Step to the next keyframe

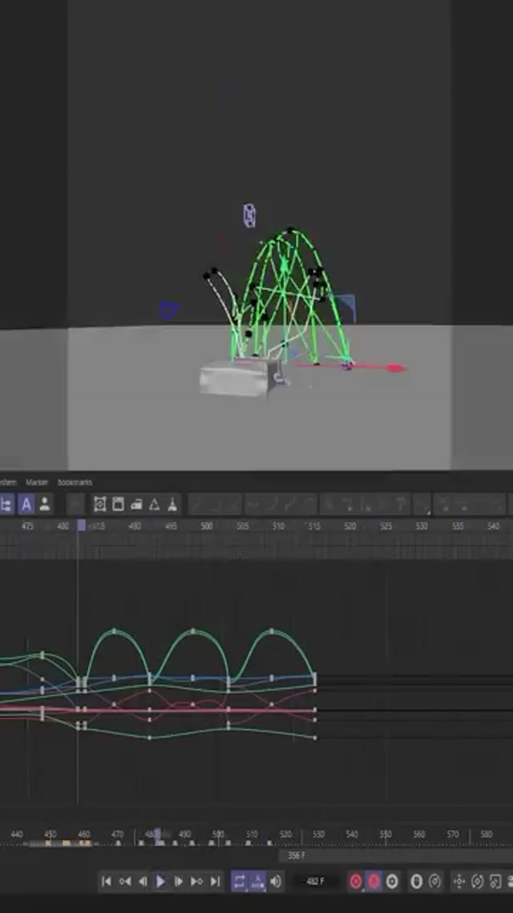pos(196,881)
